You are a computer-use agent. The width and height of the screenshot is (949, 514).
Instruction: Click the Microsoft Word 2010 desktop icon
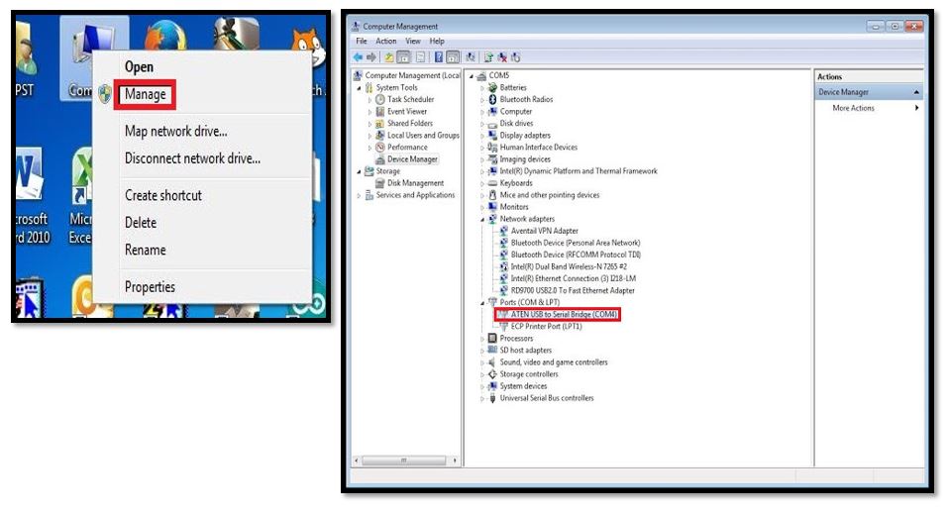[x=29, y=174]
